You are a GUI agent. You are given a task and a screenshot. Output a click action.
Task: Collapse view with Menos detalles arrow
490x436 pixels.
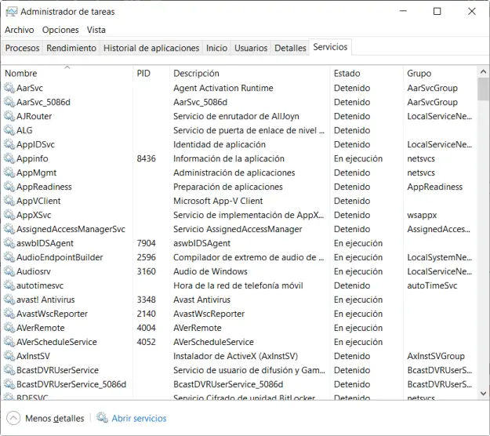point(13,418)
